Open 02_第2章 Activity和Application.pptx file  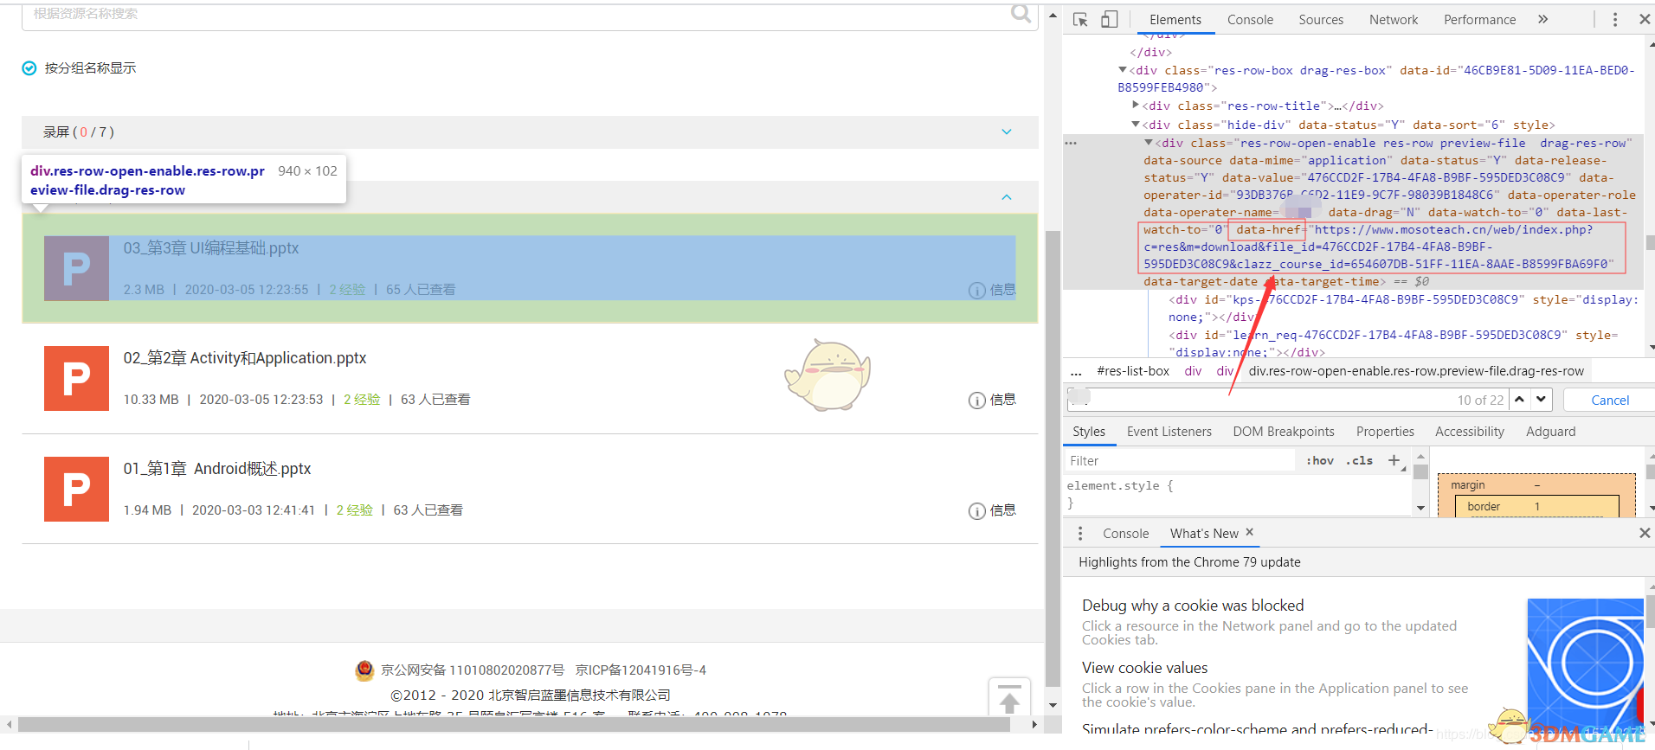(x=245, y=358)
